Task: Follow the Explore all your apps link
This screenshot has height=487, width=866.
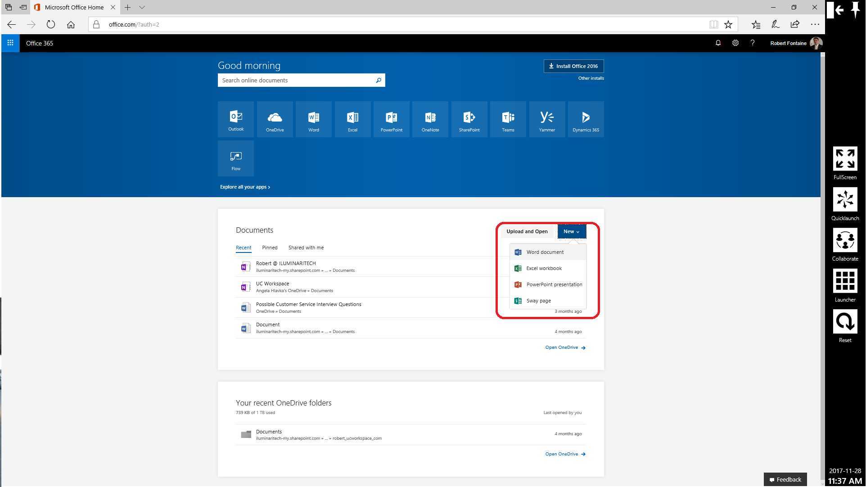Action: [245, 187]
